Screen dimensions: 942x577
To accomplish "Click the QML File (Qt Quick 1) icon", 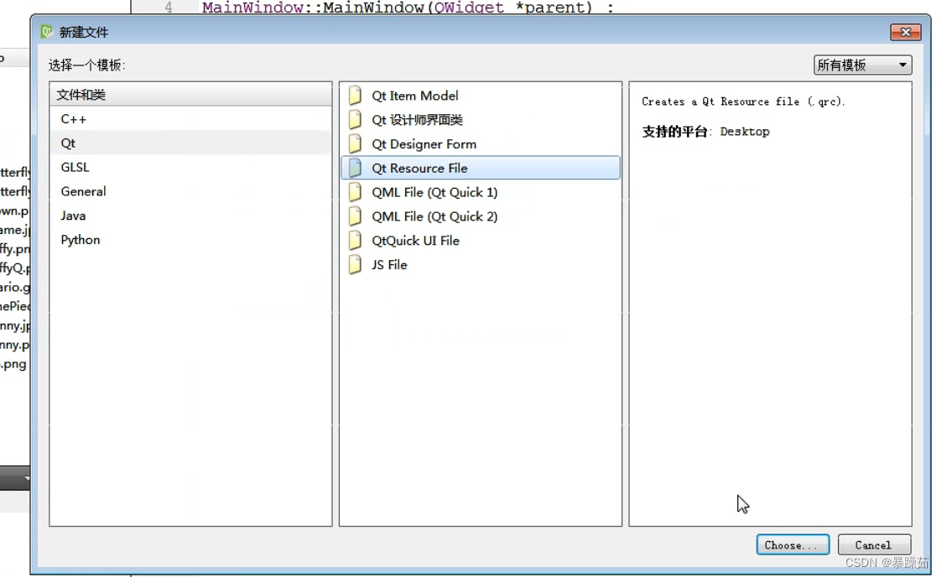I will click(x=355, y=192).
